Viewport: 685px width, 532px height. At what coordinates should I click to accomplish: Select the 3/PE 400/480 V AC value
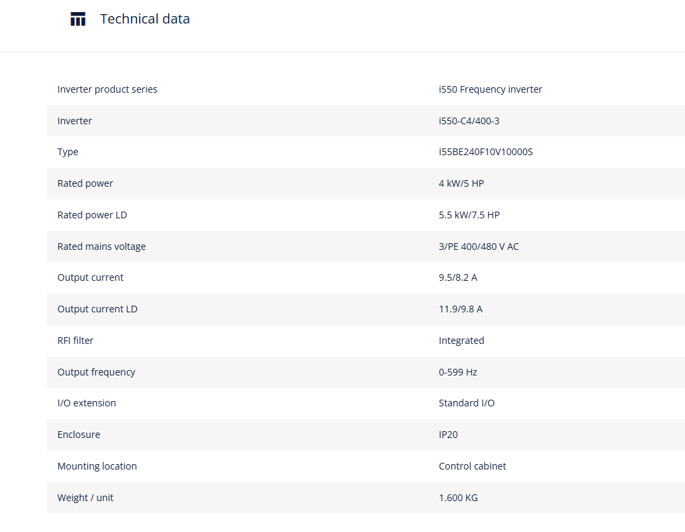(478, 247)
